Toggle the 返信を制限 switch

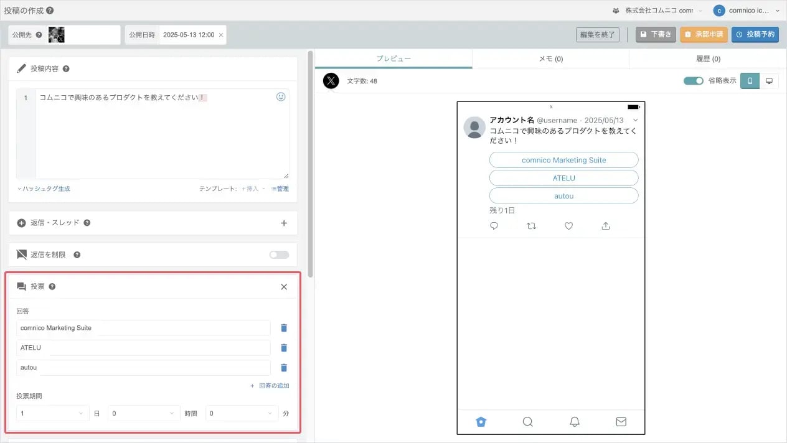pos(279,254)
